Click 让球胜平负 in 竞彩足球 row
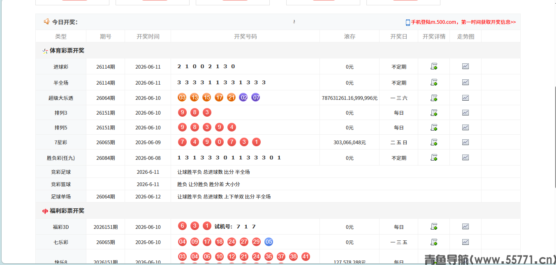The image size is (556, 265). click(190, 172)
